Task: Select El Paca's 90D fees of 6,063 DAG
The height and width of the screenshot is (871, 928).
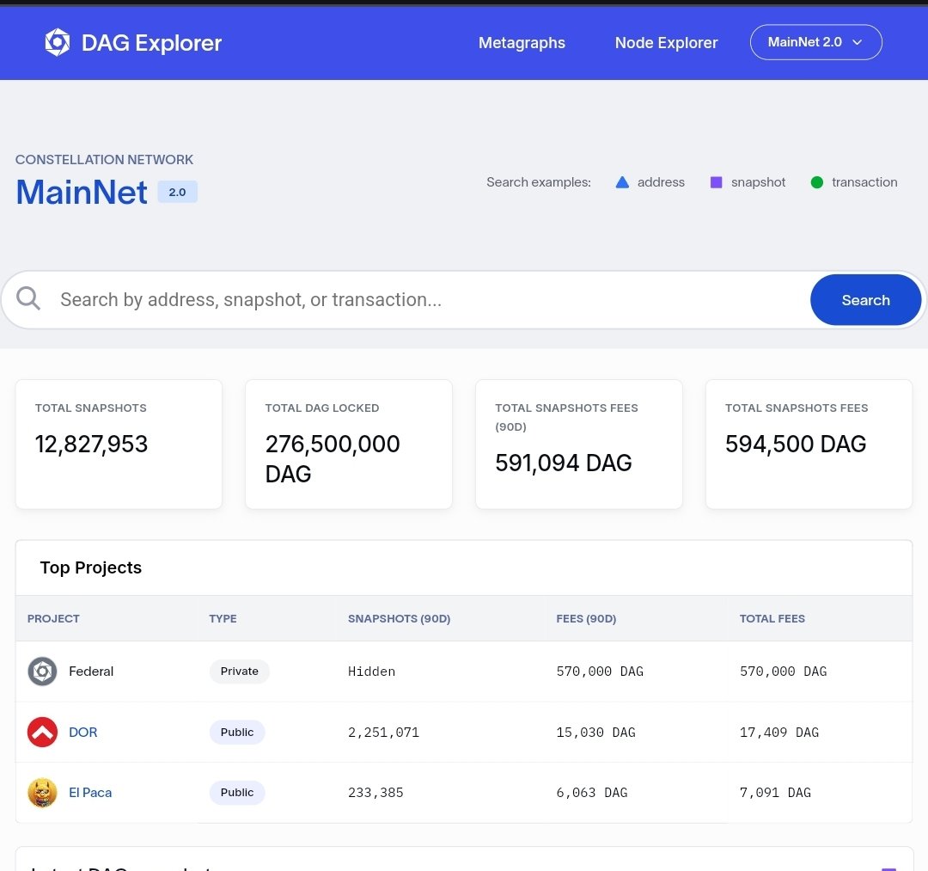Action: pos(592,793)
